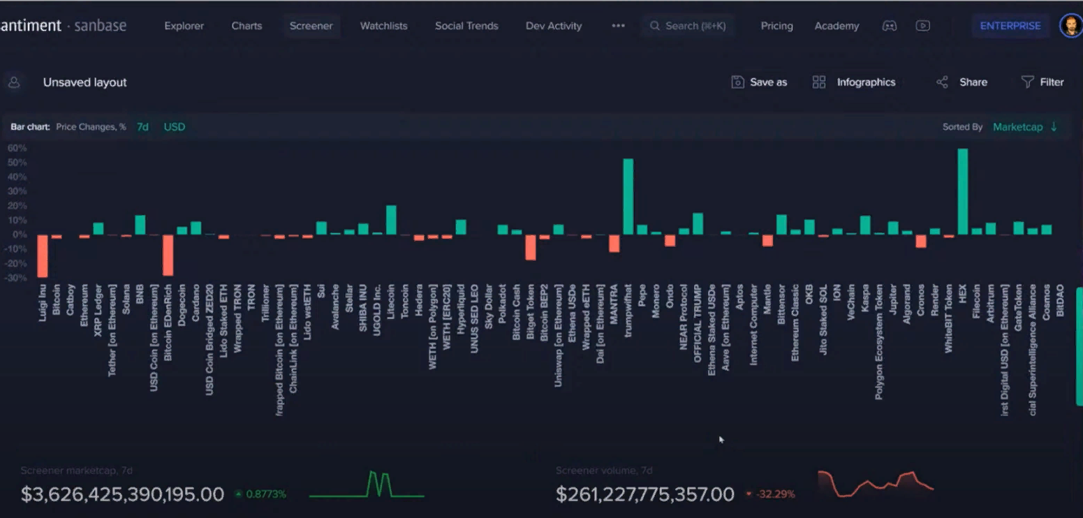Screen dimensions: 1083x518
Task: Click the Luigi Inu red bar
Action: coord(42,256)
